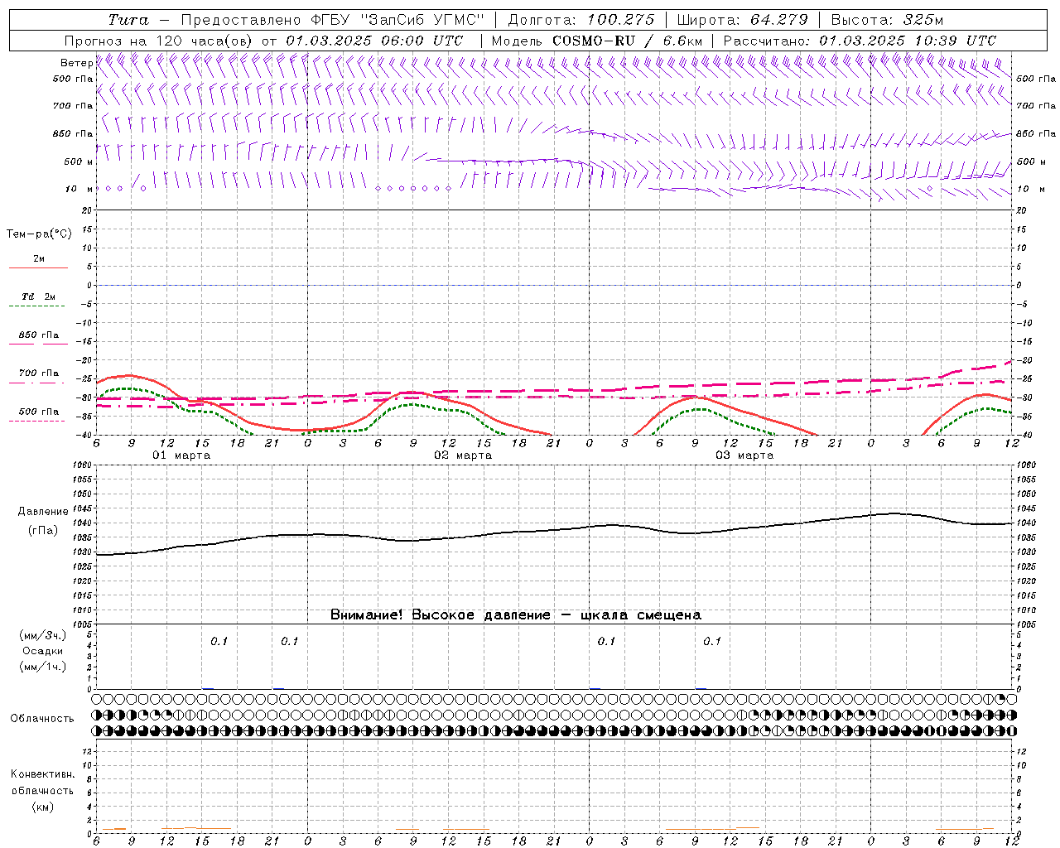Viewport: 1060px width, 848px height.
Task: Click the "500 гПа" temperature legend entry
Action: (x=38, y=412)
